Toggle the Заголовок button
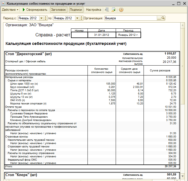The image size is (188, 181). (59, 10)
